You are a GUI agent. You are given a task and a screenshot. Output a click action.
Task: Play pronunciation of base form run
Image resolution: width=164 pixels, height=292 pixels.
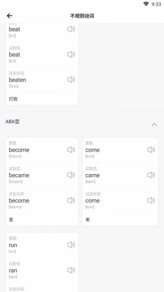click(x=71, y=245)
